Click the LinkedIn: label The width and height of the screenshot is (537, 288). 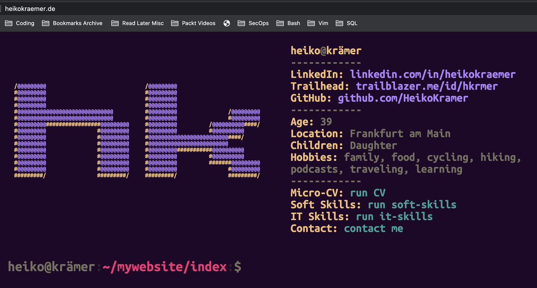[x=317, y=75]
